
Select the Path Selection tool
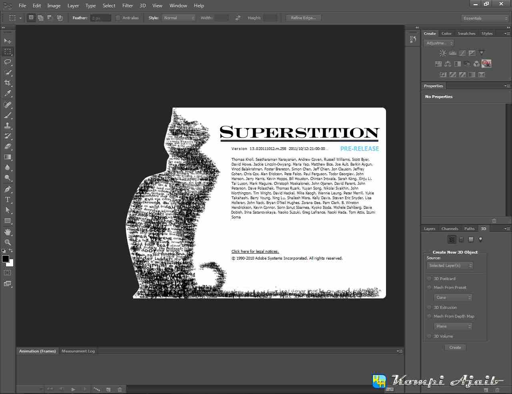(x=8, y=210)
